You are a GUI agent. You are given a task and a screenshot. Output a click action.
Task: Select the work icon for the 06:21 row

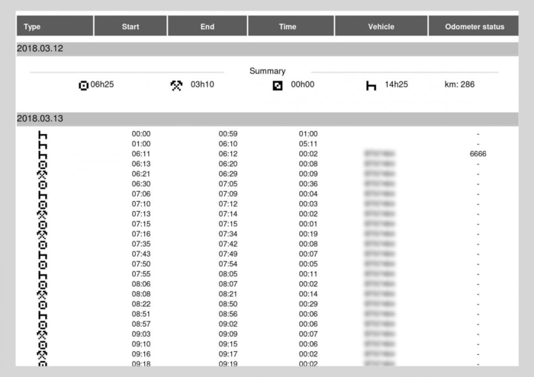point(43,174)
